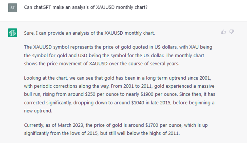The image size is (247, 143).
Task: Click the paragraph starting 'Looking at the chart'
Action: coord(120,94)
